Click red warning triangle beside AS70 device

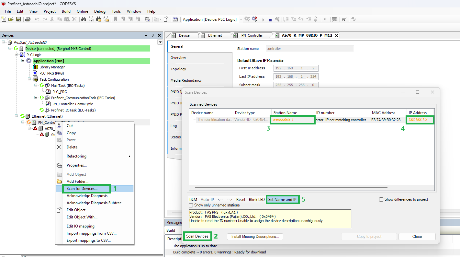35,128
